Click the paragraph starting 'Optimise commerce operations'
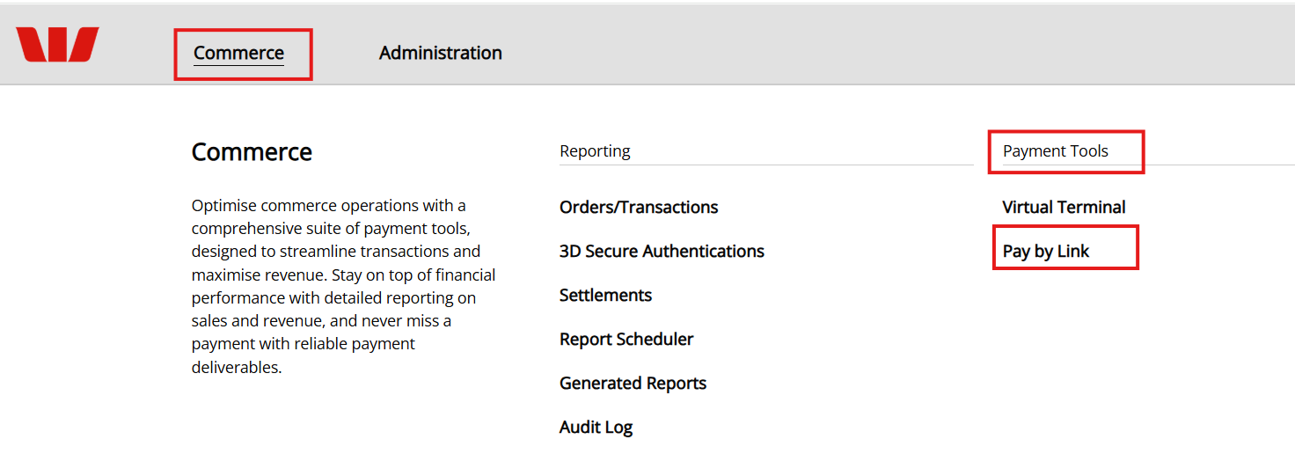The width and height of the screenshot is (1295, 476). pos(344,286)
